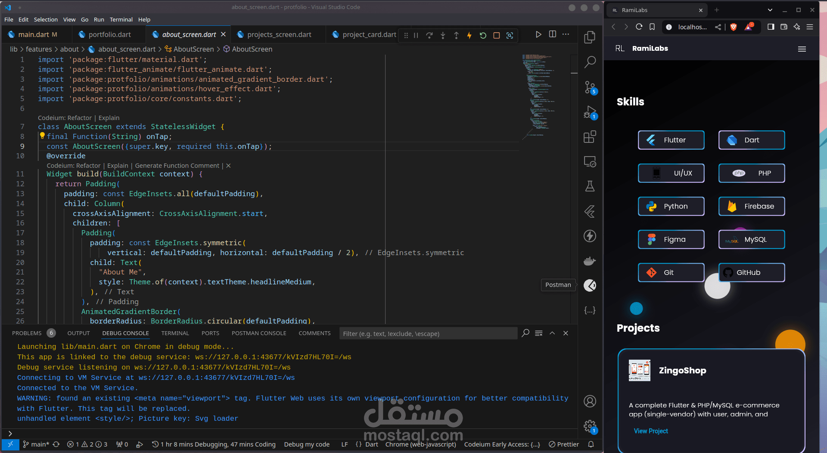This screenshot has height=453, width=827.
Task: Open the widget inspector from debug toolbar
Action: coord(510,35)
